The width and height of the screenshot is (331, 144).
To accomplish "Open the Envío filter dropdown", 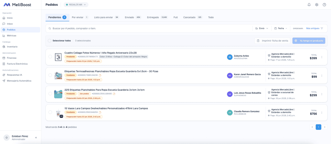I will 262,28.
